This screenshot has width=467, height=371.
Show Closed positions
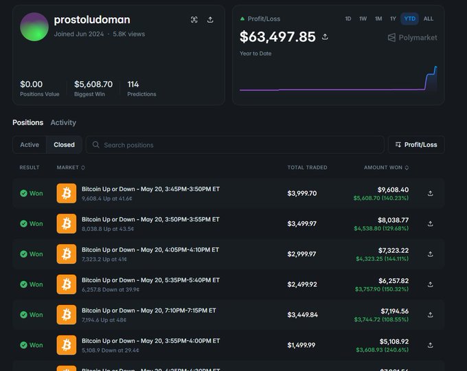click(64, 145)
